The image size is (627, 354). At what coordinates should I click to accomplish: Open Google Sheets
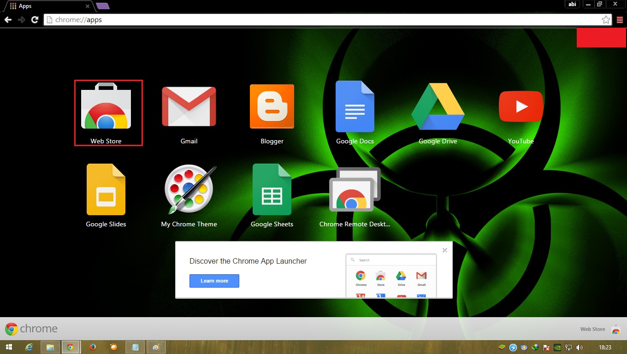pos(272,196)
